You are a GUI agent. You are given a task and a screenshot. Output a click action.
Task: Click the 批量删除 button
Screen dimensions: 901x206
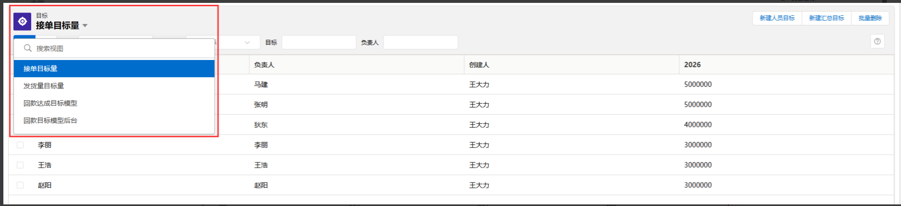click(x=870, y=18)
